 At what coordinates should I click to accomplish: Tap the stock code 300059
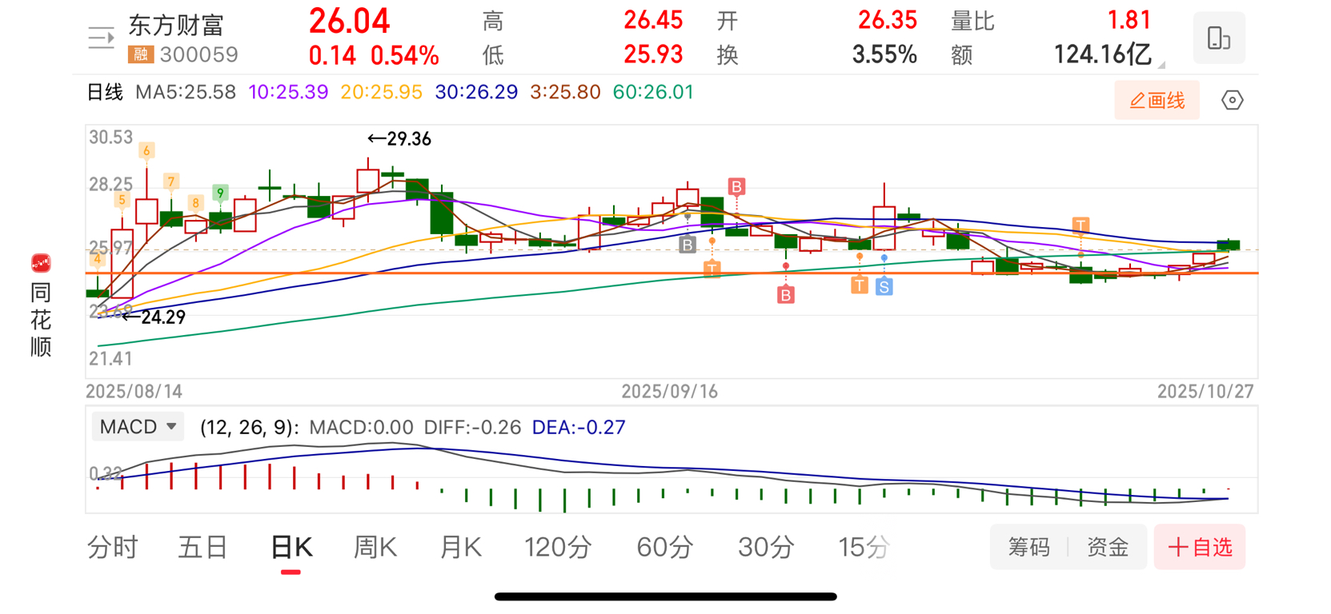[198, 54]
